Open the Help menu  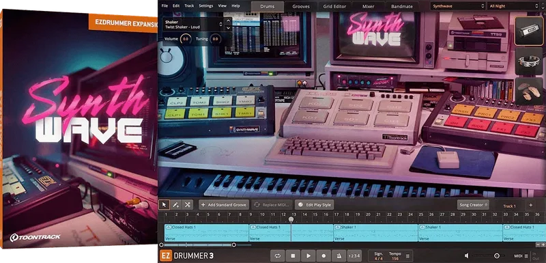[235, 6]
